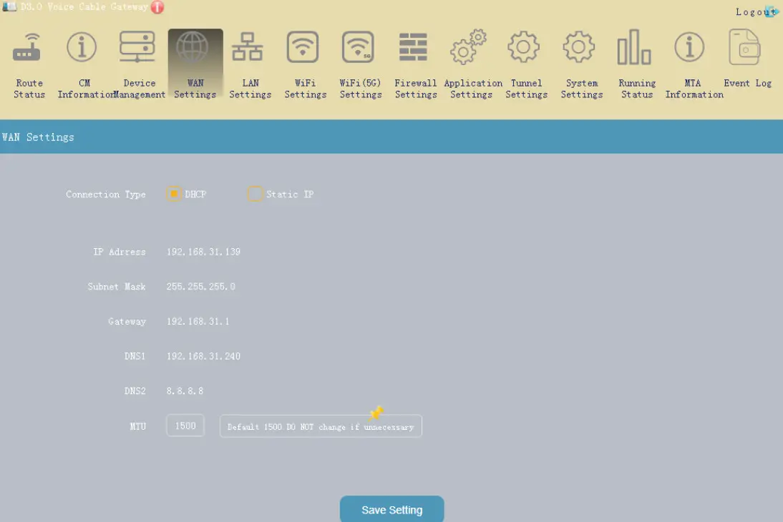Screen dimensions: 783x522
Task: Open the Firewall Settings brick icon
Action: pyautogui.click(x=413, y=47)
